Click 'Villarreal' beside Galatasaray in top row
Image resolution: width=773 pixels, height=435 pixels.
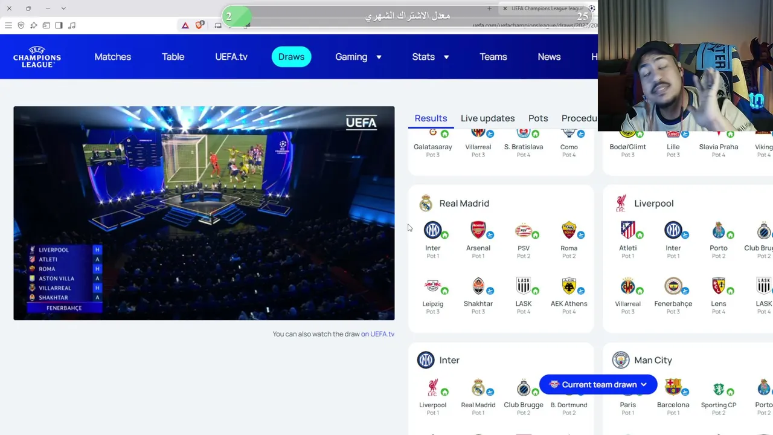pyautogui.click(x=478, y=147)
